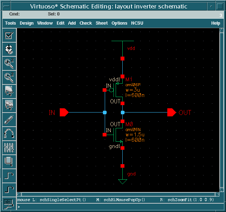Screen dimensions: 226x212
Task: Open the Property editor icon
Action: tap(9, 148)
